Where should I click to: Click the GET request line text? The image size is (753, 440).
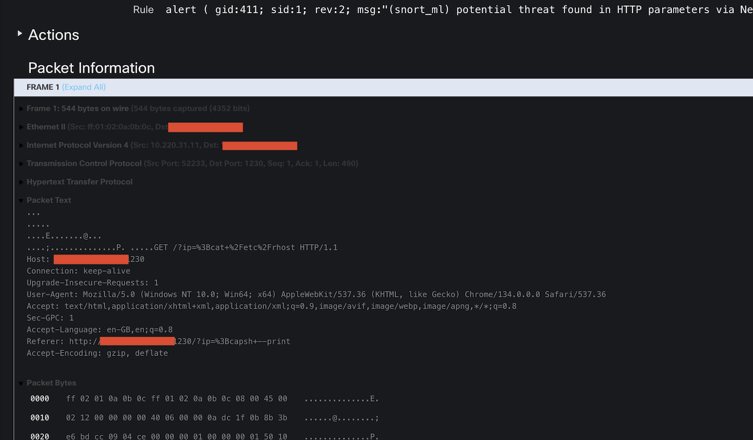[x=246, y=247]
